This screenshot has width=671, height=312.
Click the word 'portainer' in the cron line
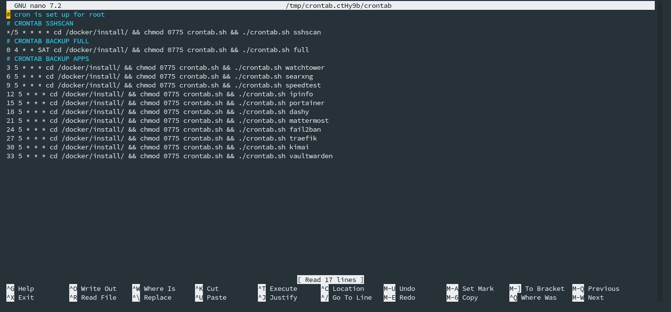click(307, 103)
